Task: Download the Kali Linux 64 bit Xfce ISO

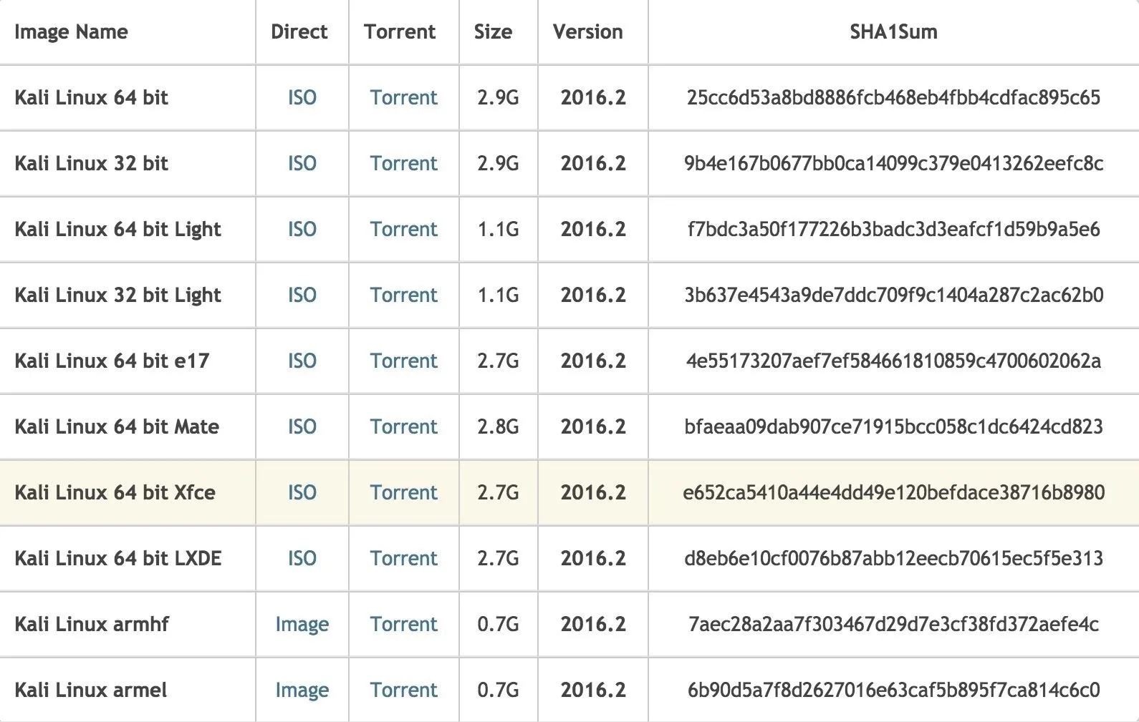Action: tap(302, 492)
